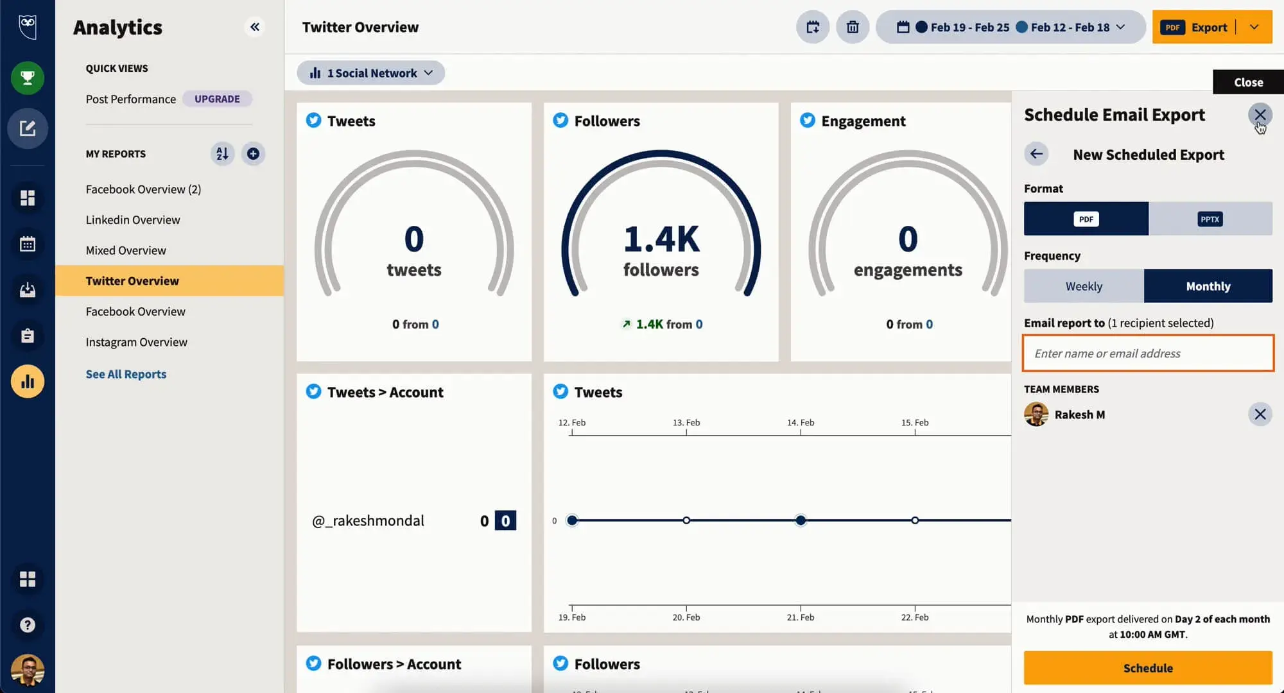Keep Monthly frequency selected
This screenshot has width=1284, height=693.
[1208, 286]
